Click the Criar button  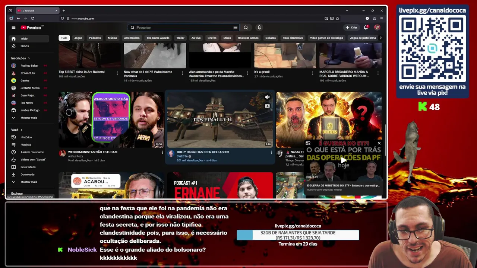point(351,28)
